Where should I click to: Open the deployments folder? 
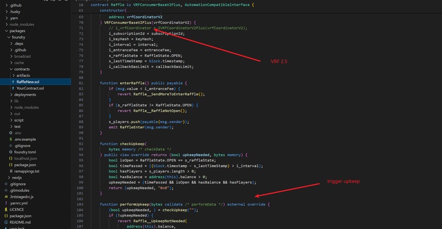pyautogui.click(x=25, y=95)
